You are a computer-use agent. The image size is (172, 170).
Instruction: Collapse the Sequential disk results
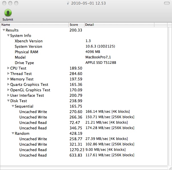point(13,106)
